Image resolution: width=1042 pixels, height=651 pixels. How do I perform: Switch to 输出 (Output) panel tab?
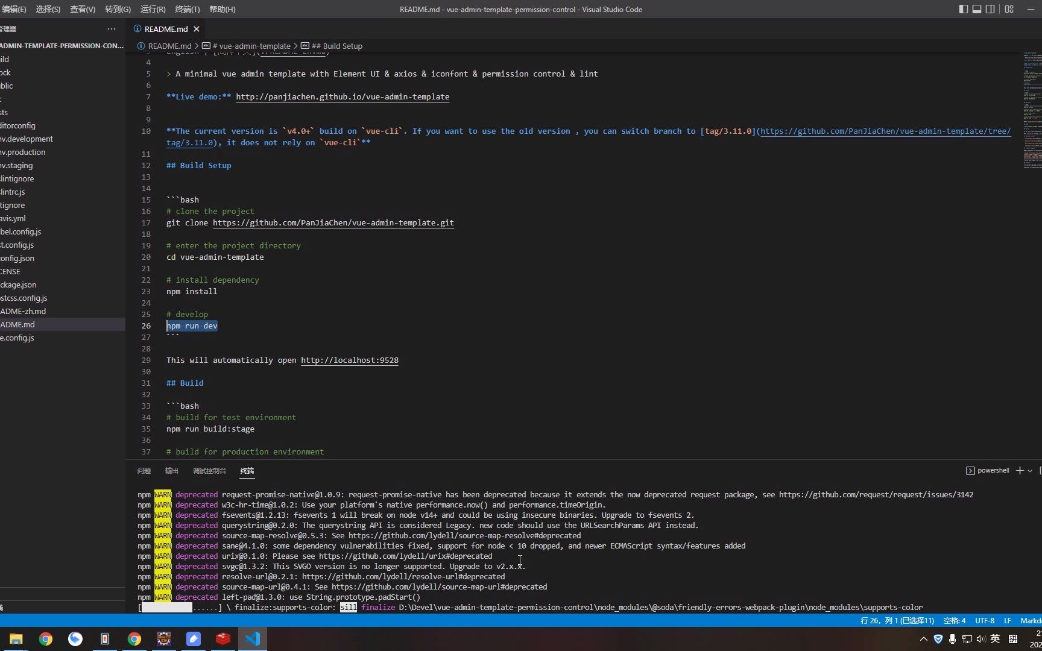[172, 471]
